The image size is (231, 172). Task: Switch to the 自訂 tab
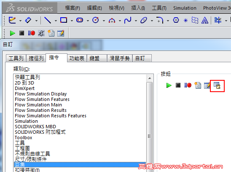click(x=142, y=58)
